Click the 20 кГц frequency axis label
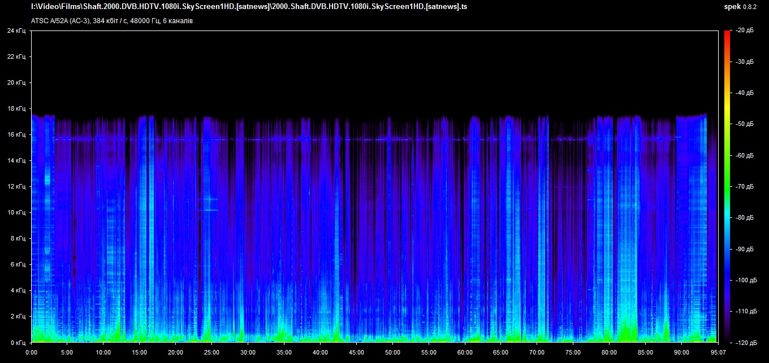Viewport: 769px width, 363px height. click(x=16, y=82)
